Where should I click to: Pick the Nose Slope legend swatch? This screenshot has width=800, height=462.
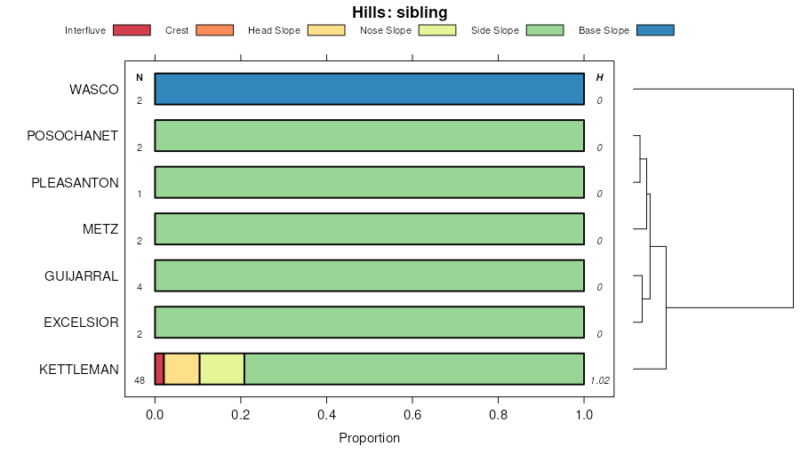[x=437, y=30]
